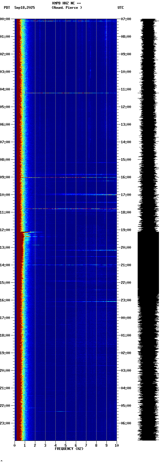Screen dimensions: 161x464
Task: Click the '1' tick on the frequency axis
Action: coord(25,446)
